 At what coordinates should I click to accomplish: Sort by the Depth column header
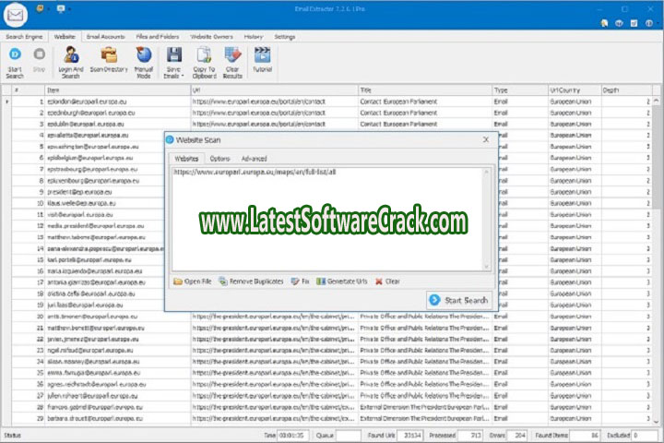[x=626, y=90]
